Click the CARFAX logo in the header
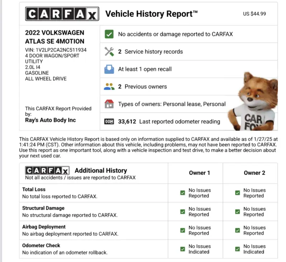 (x=61, y=14)
